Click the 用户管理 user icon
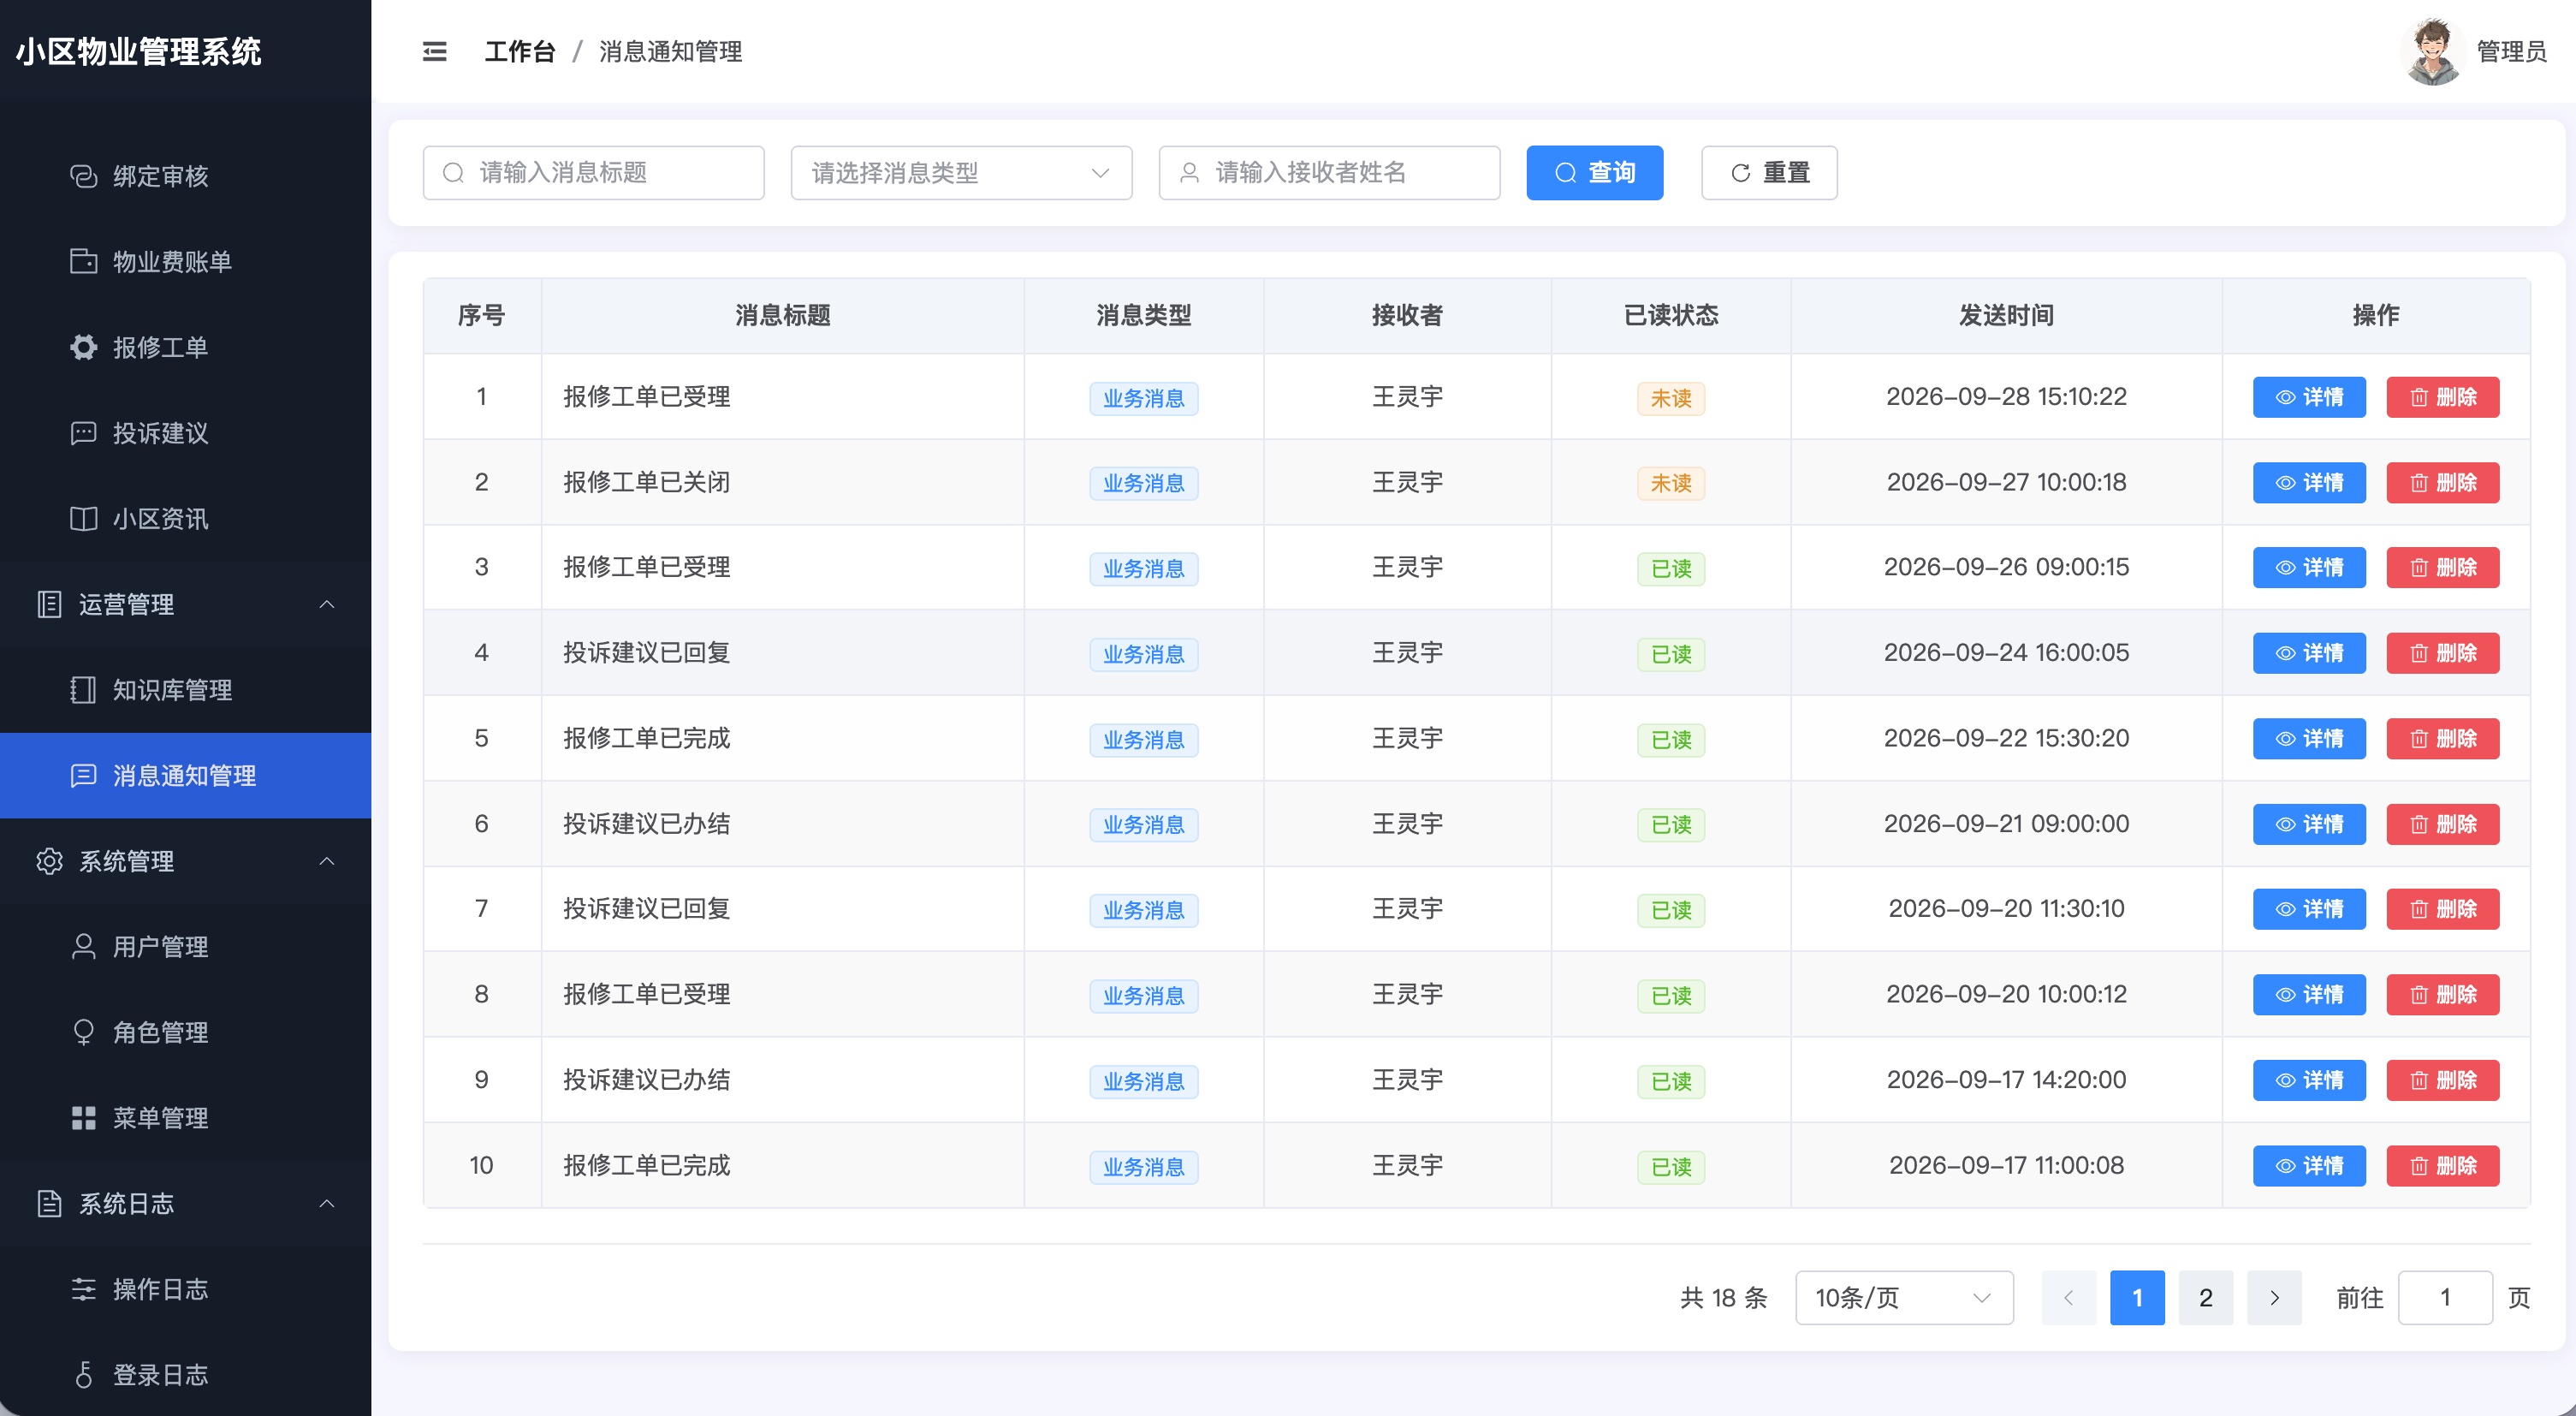Screen dimensions: 2576x1416 [83, 947]
